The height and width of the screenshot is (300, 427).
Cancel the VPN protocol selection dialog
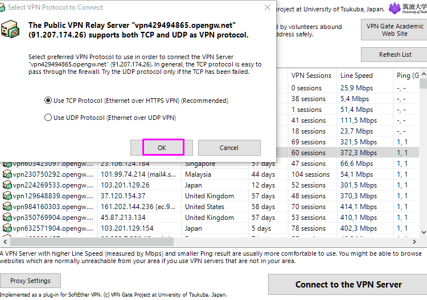(229, 148)
